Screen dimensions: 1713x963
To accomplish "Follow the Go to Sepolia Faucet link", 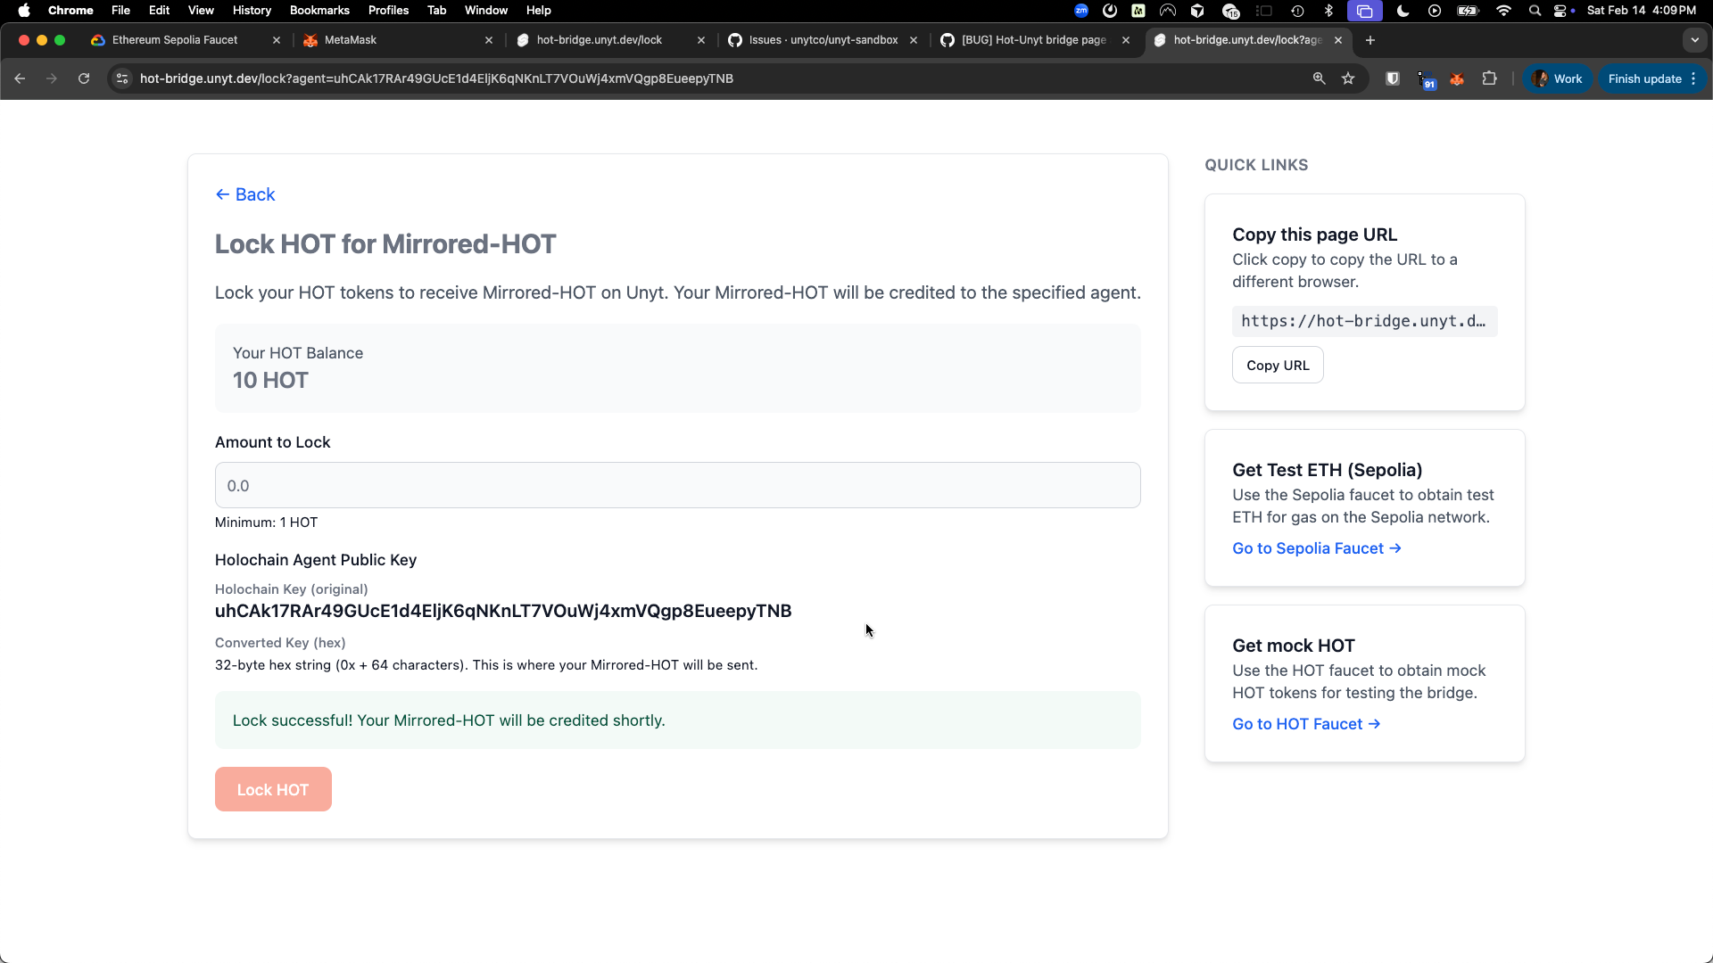I will click(1316, 548).
